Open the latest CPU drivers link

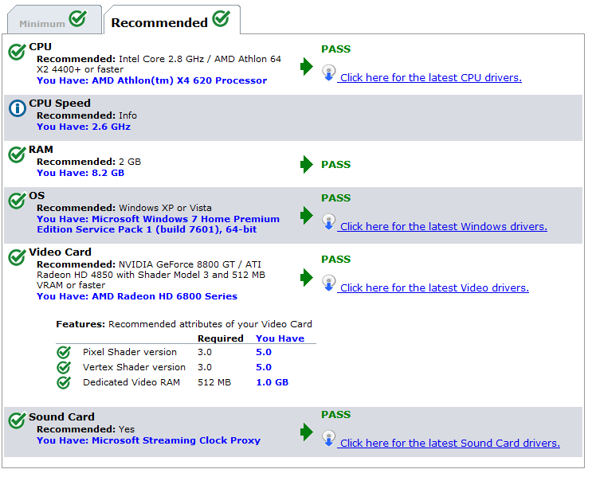429,78
